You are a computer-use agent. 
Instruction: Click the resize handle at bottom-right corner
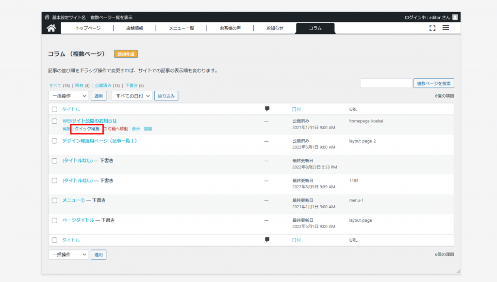(x=458, y=271)
